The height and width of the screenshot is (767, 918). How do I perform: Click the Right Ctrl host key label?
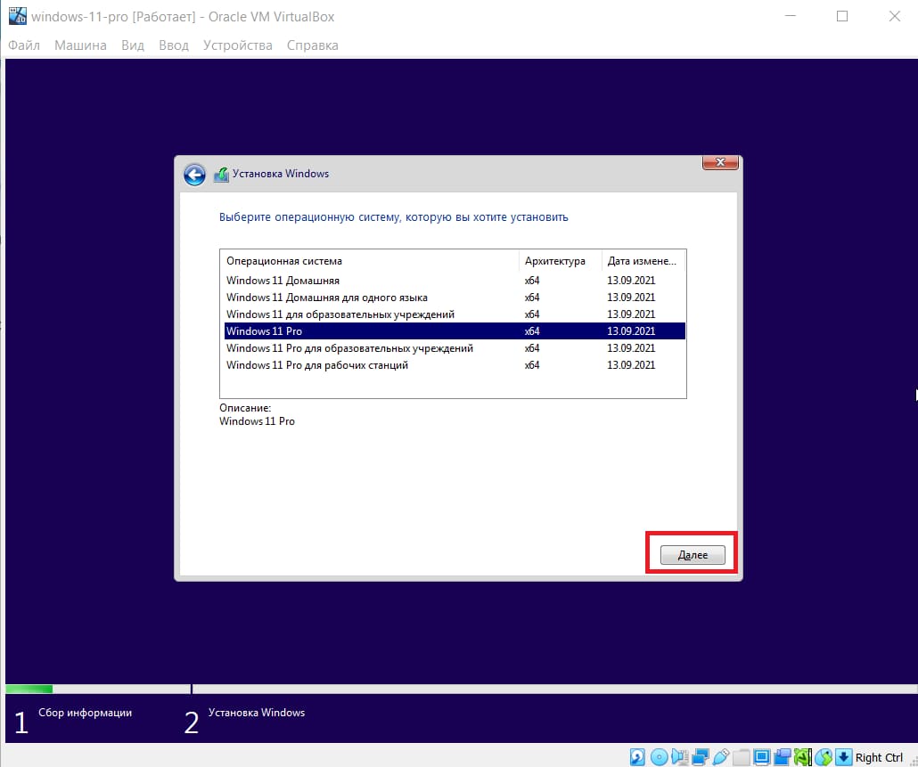(x=879, y=757)
